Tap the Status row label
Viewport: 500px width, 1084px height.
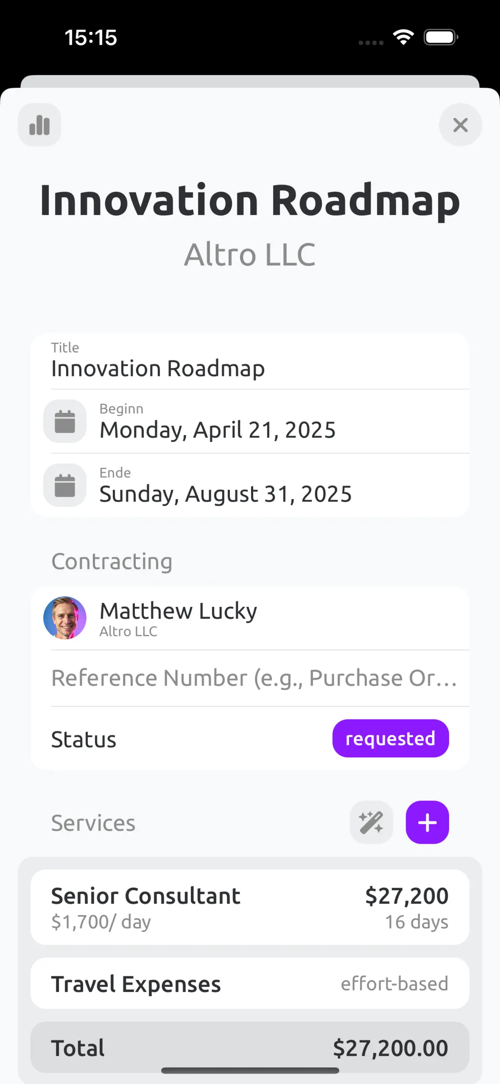click(84, 739)
